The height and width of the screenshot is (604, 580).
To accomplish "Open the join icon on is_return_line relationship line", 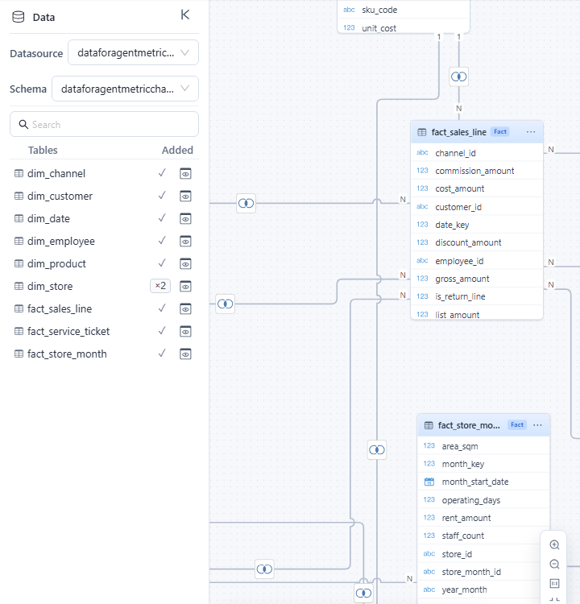I will 225,304.
